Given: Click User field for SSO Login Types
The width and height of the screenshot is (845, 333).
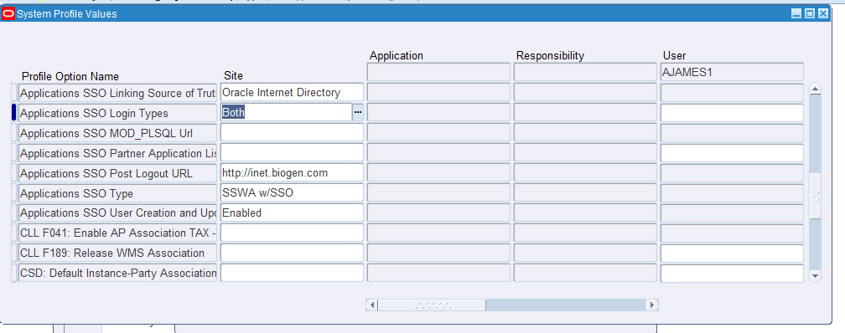Looking at the screenshot, I should 732,113.
